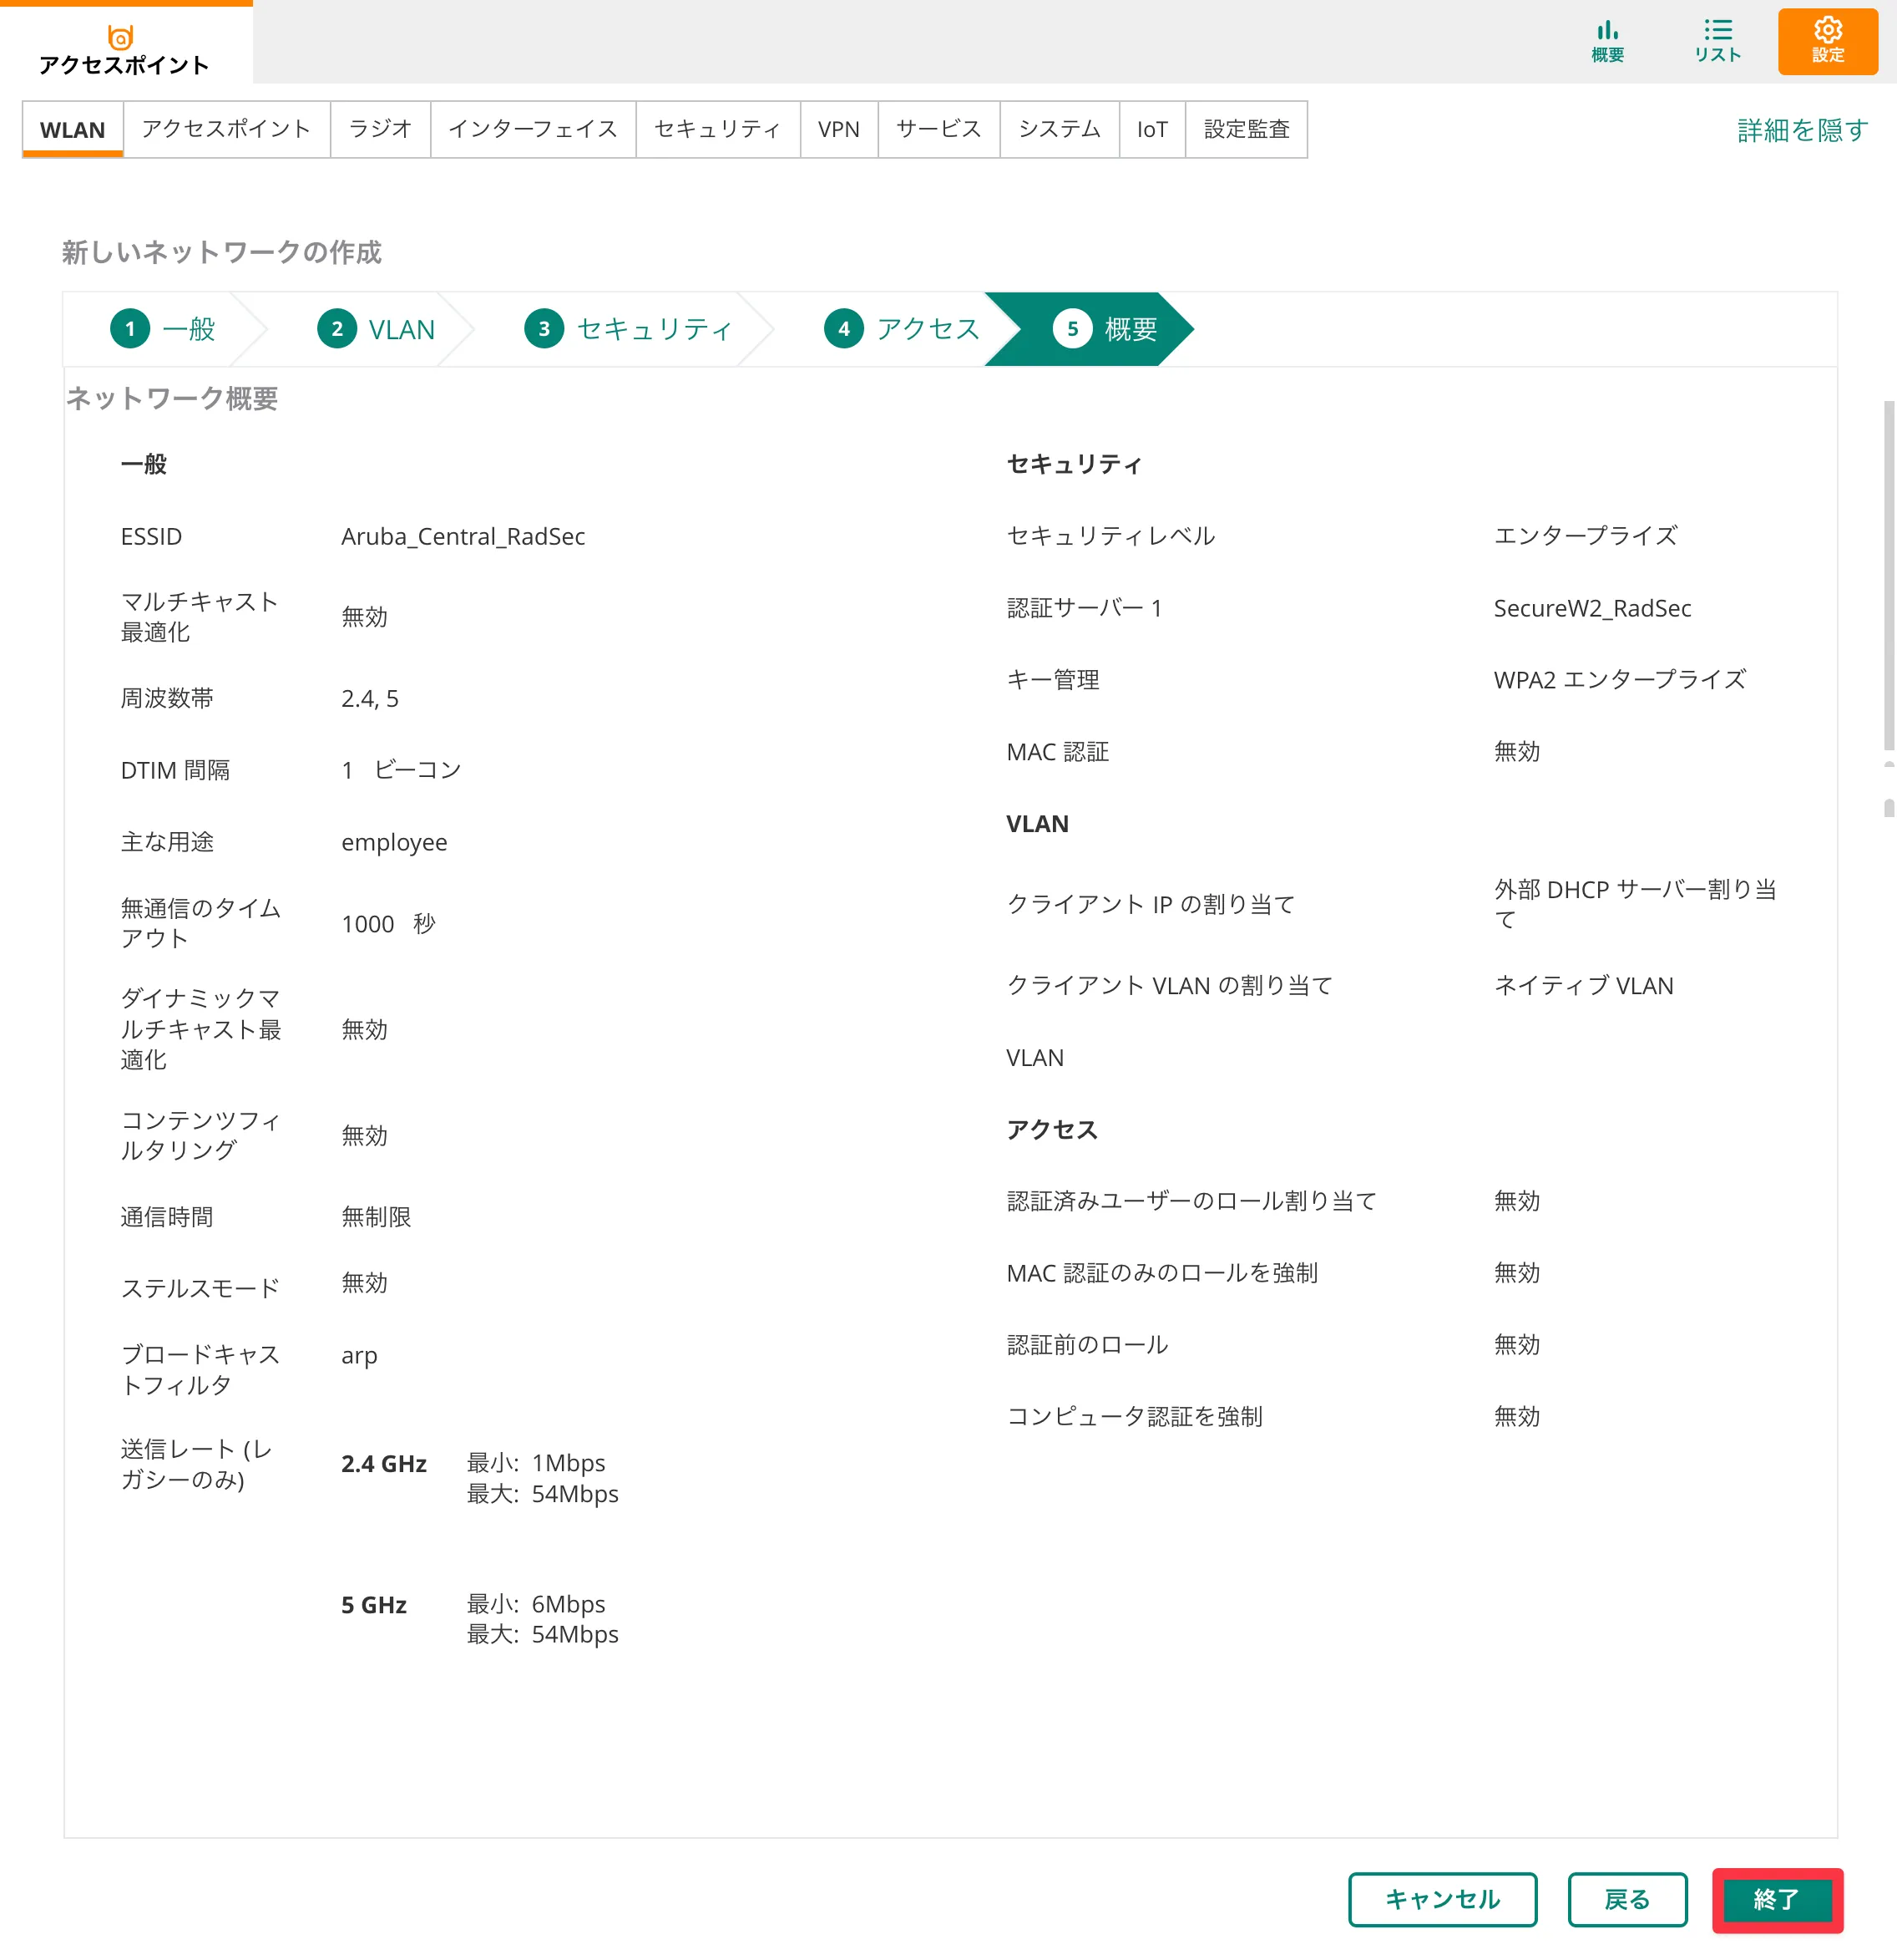Click the vertical scrollbar on the right
Screen dimensions: 1897x1960
1888,575
